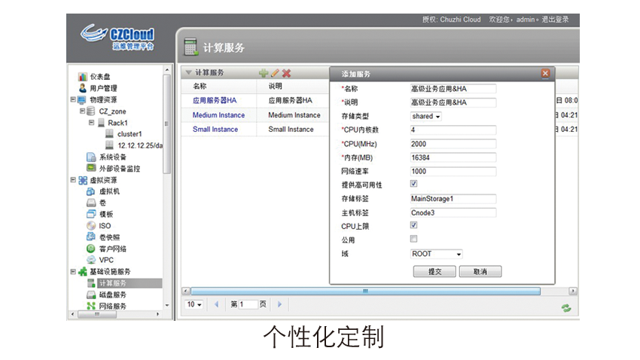This screenshot has width=640, height=360.
Task: Collapse the CZ_zone tree expander
Action: (82, 111)
